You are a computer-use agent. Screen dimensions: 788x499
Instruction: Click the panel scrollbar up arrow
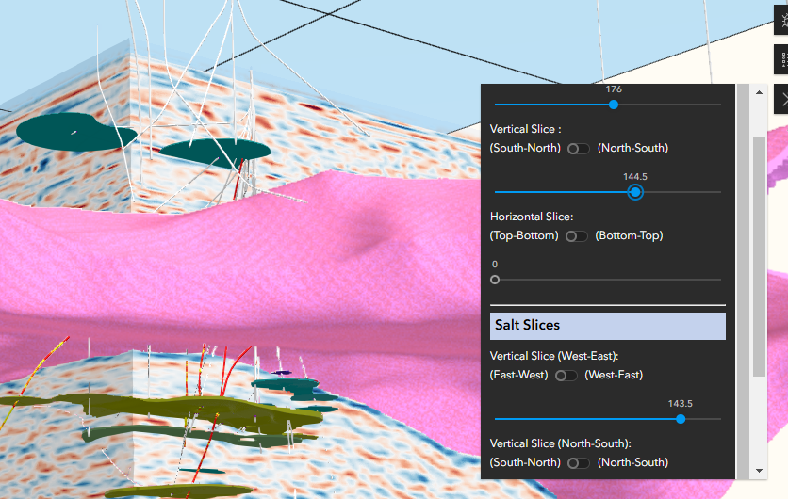(758, 92)
